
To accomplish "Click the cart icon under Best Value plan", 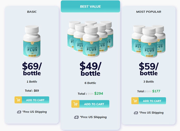I will pyautogui.click(x=75, y=104).
